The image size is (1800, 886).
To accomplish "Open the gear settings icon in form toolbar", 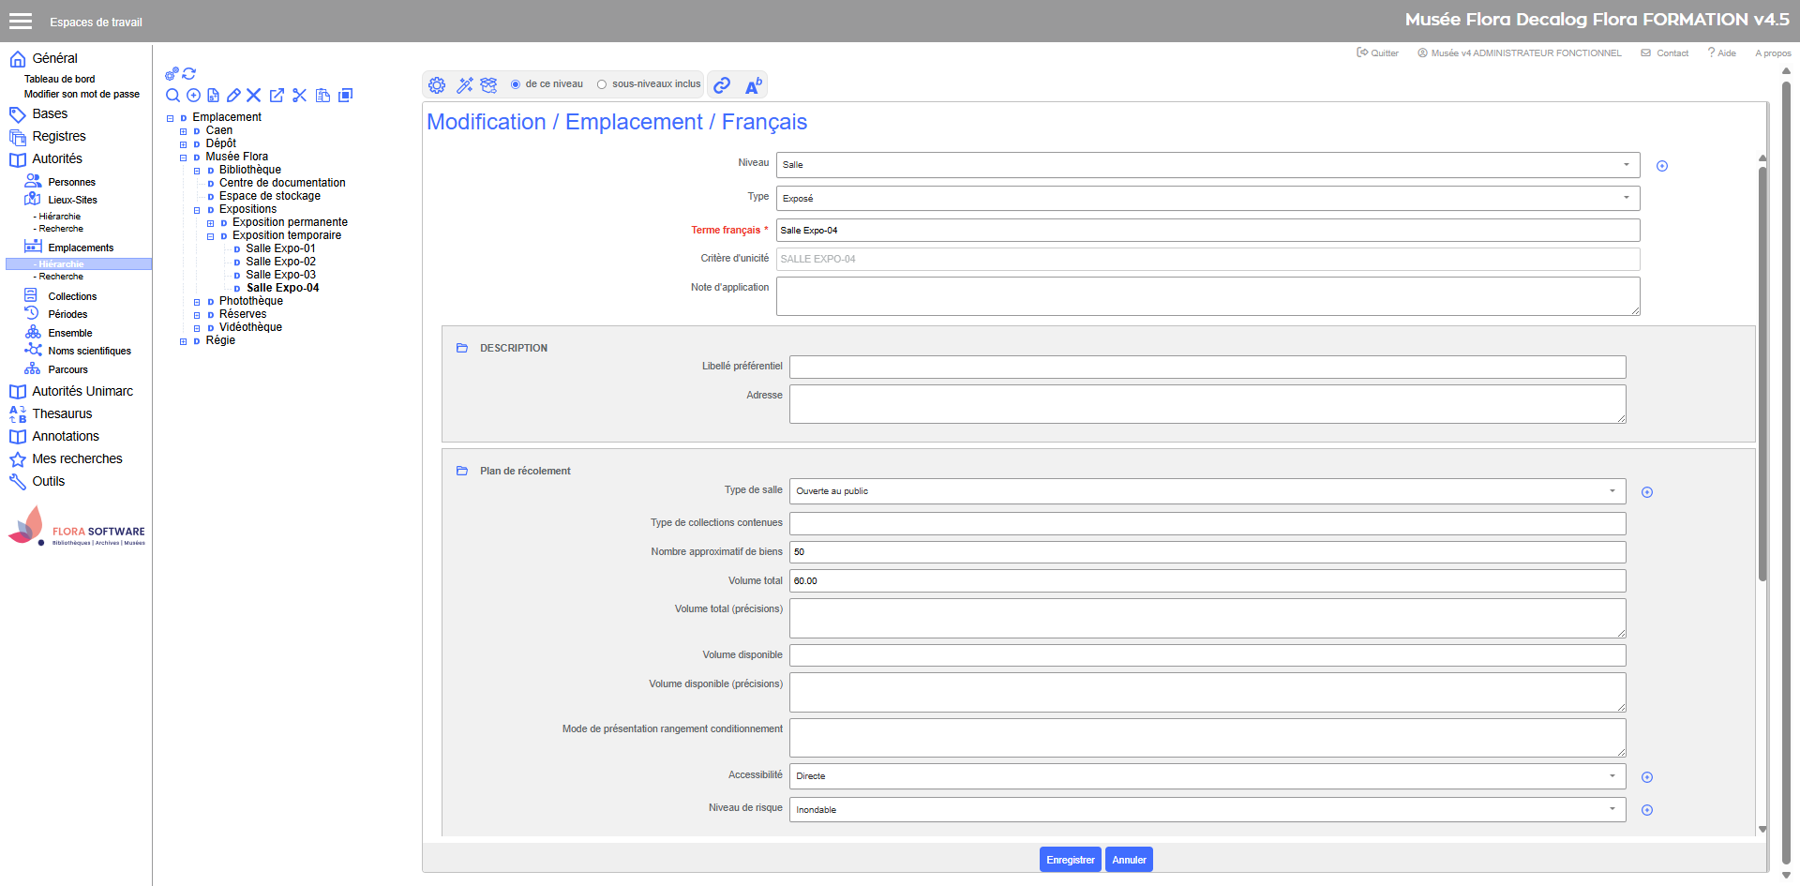I will coord(437,85).
